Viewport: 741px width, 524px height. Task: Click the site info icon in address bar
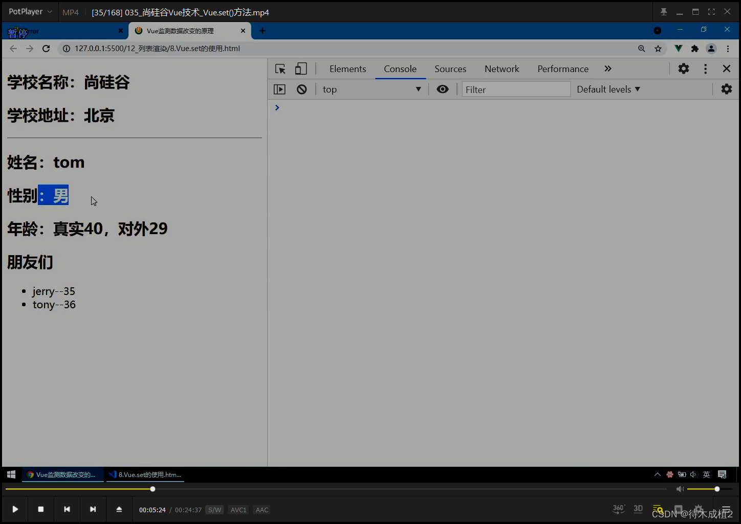pyautogui.click(x=67, y=49)
